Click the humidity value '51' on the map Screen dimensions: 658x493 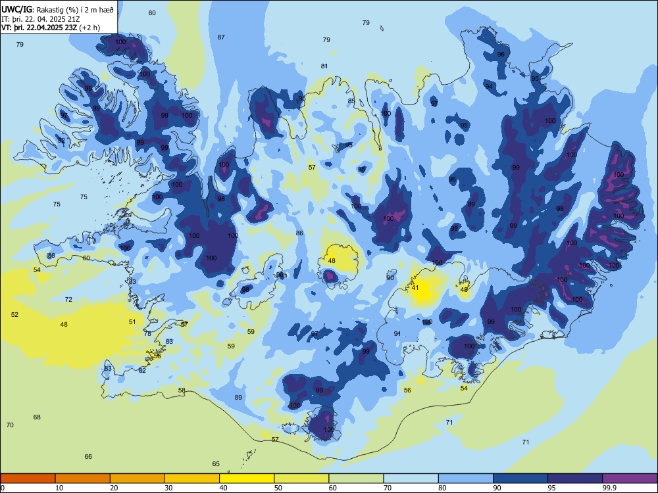coord(132,322)
